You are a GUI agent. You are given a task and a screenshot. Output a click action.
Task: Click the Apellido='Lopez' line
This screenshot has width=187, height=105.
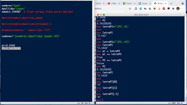point(13,9)
